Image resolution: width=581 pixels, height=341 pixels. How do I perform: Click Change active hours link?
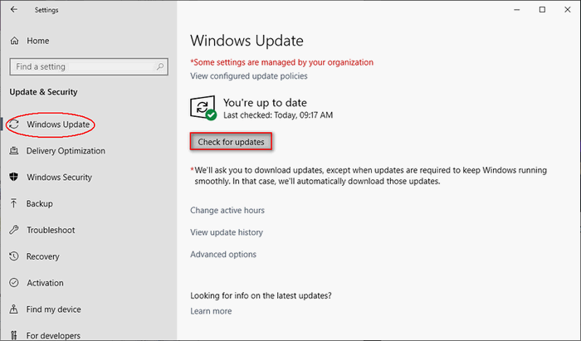click(227, 210)
